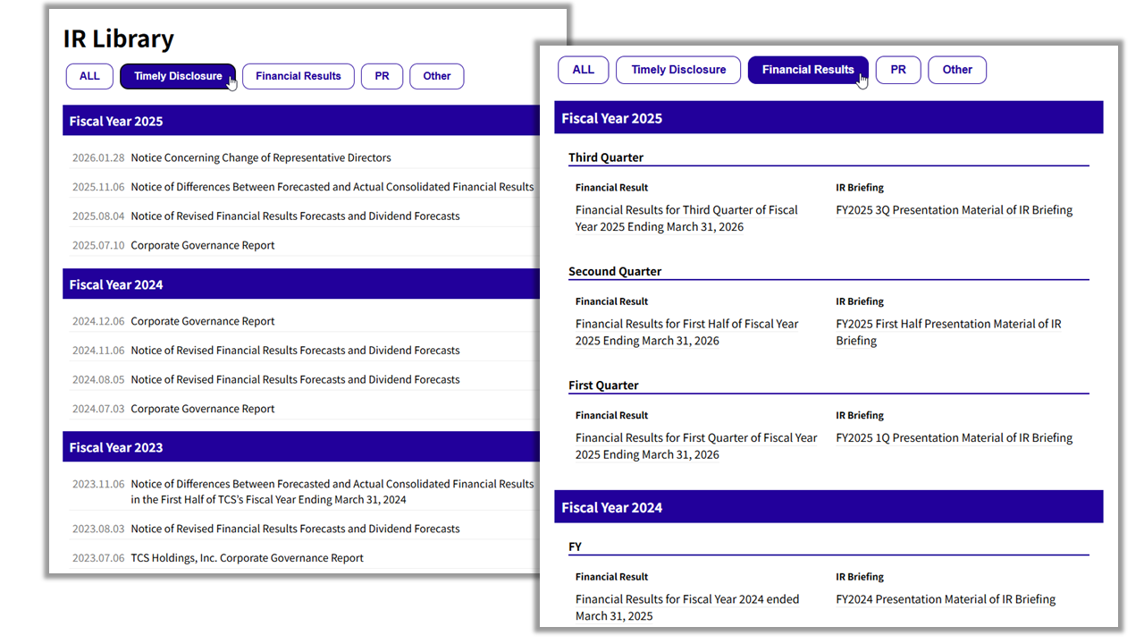This screenshot has height=644, width=1144.
Task: Choose Other filter in right panel
Action: point(957,70)
